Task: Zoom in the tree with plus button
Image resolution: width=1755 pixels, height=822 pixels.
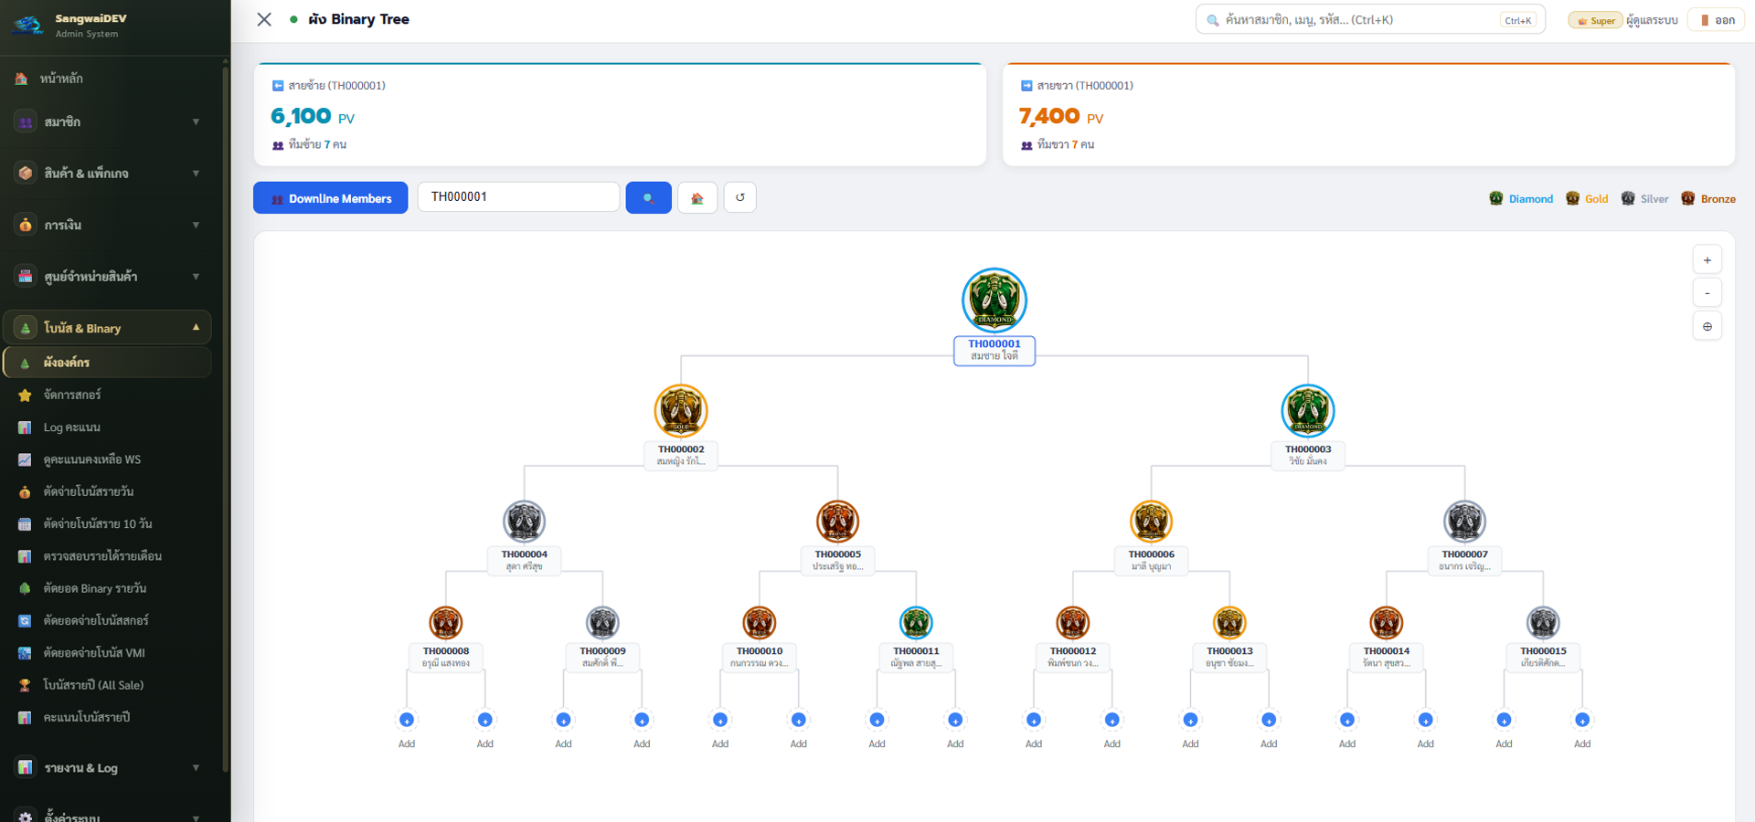Action: pyautogui.click(x=1707, y=260)
